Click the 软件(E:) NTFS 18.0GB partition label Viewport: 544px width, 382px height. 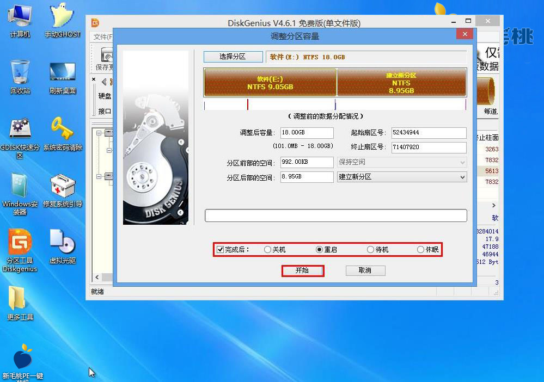[307, 57]
